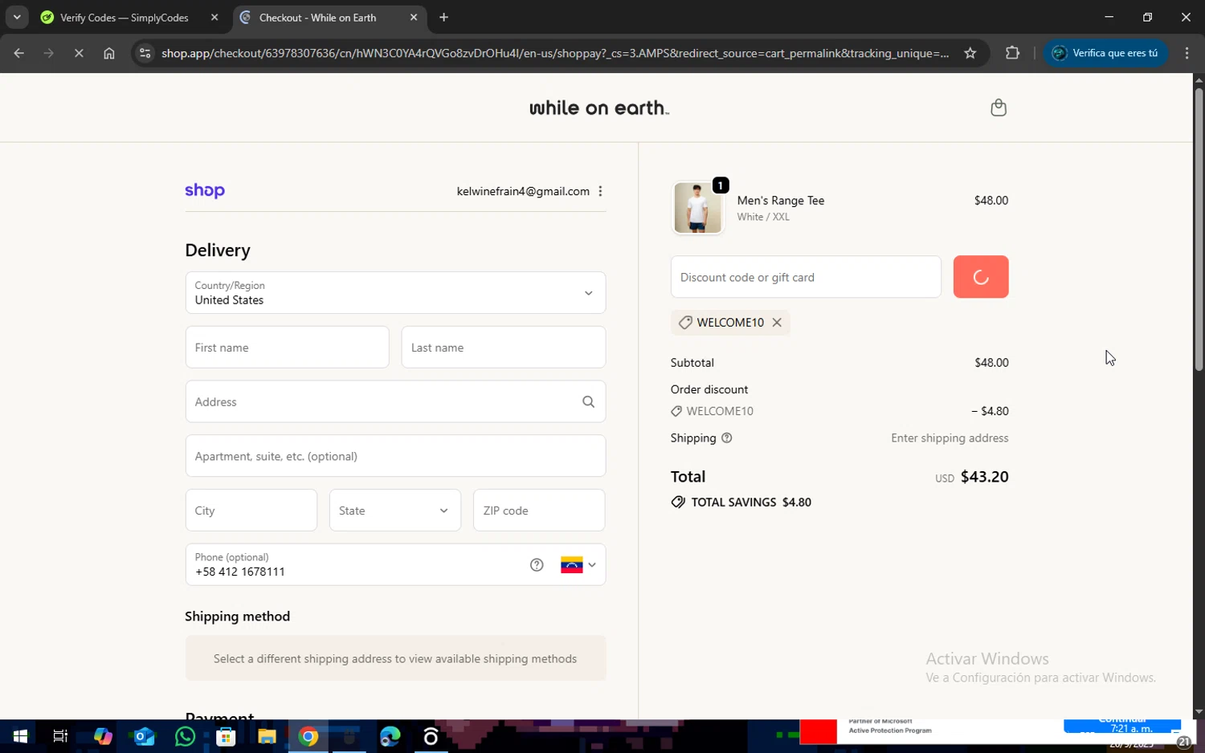Screen dimensions: 1205x753
Task: Click the Discount code or gift card field
Action: (806, 277)
